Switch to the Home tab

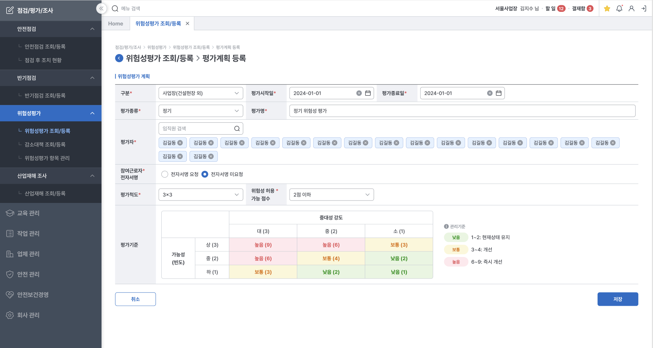116,24
